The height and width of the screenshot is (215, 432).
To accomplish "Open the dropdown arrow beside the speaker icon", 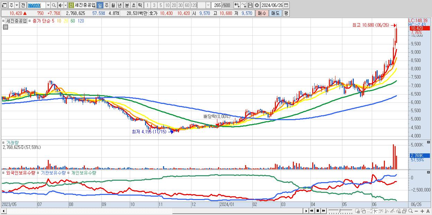I will 65,5.
